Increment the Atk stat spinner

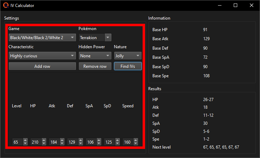(62, 141)
